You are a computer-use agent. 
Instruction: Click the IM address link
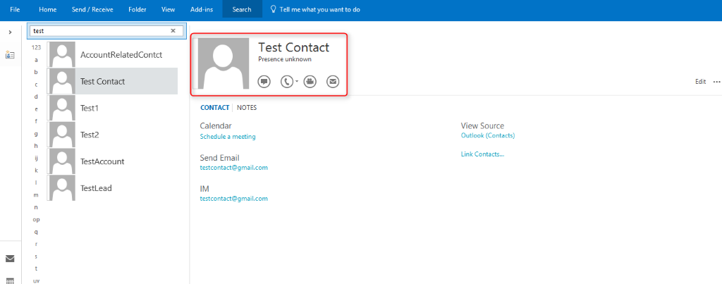coord(234,199)
